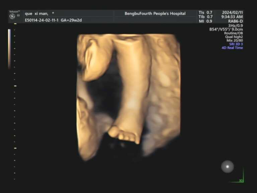Click the sepia color map bar
This screenshot has width=257, height=193.
point(9,49)
